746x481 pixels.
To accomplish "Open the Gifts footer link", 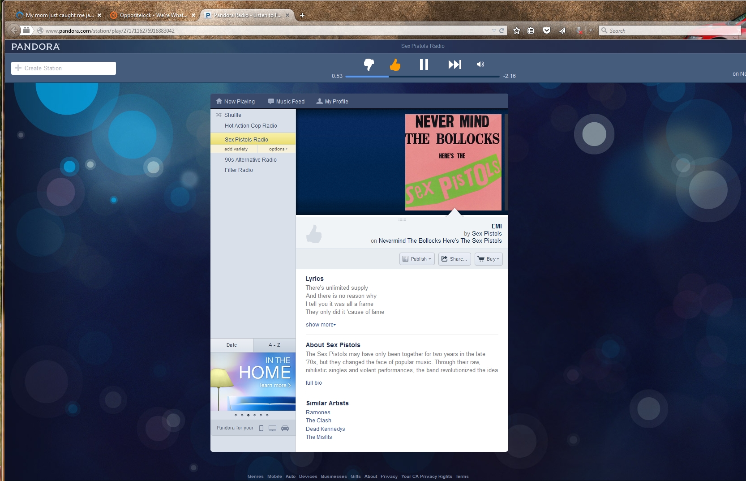I will coord(356,477).
